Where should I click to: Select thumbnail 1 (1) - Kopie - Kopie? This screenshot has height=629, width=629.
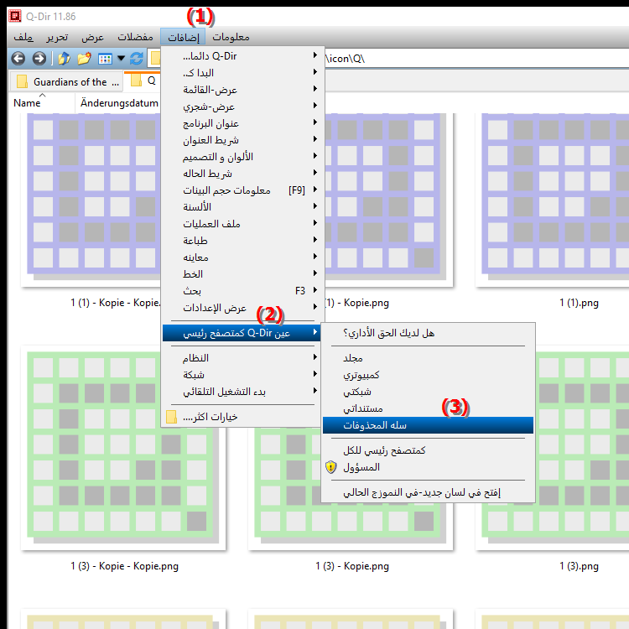coord(91,200)
